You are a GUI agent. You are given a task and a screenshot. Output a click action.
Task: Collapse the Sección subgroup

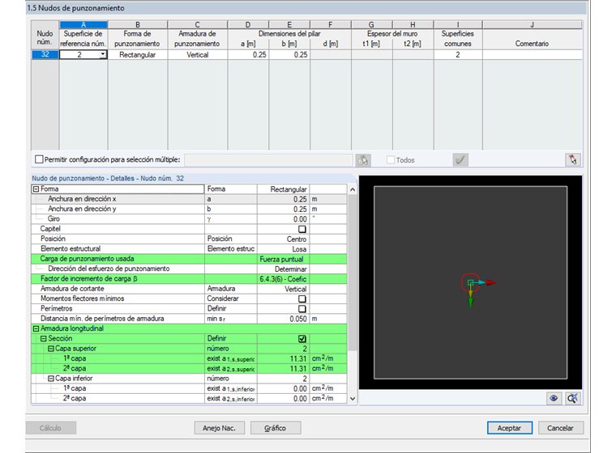point(44,338)
